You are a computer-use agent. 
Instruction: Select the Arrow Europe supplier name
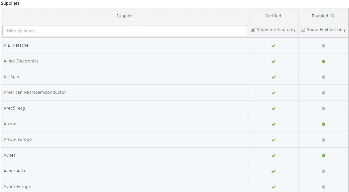tap(18, 140)
